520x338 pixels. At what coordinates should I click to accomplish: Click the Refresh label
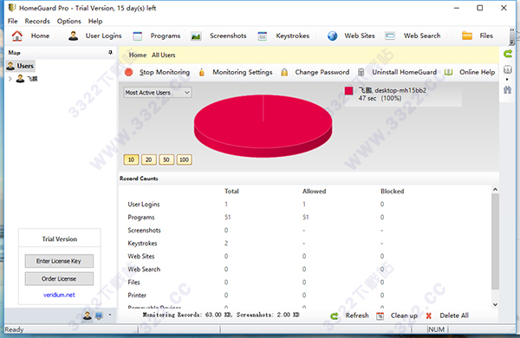point(357,315)
